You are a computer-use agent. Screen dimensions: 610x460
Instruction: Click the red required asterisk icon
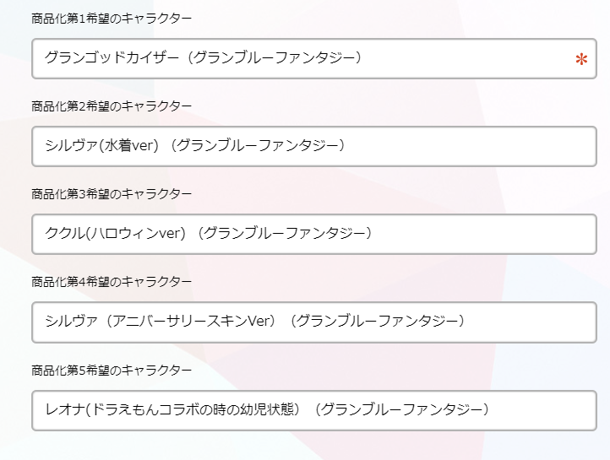coord(581,60)
